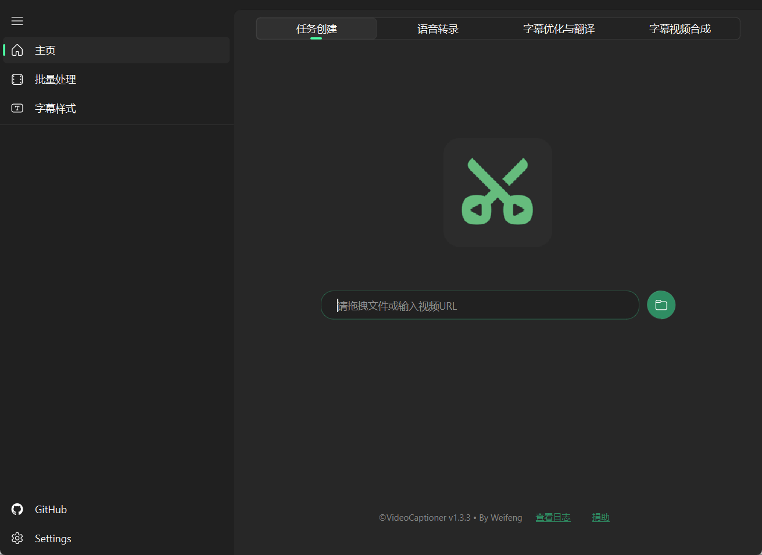Open file browser with green folder button
Image resolution: width=762 pixels, height=555 pixels.
click(661, 305)
